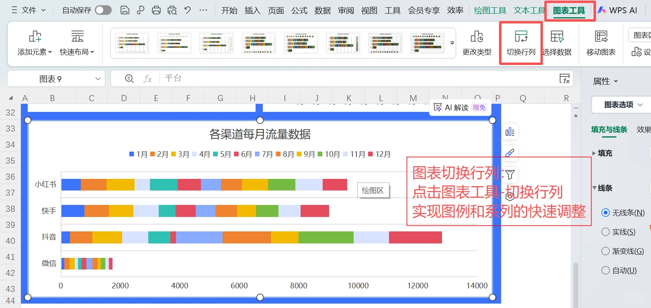Screen dimensions: 651x308
Task: Select the 图表工具 tab
Action: point(569,10)
